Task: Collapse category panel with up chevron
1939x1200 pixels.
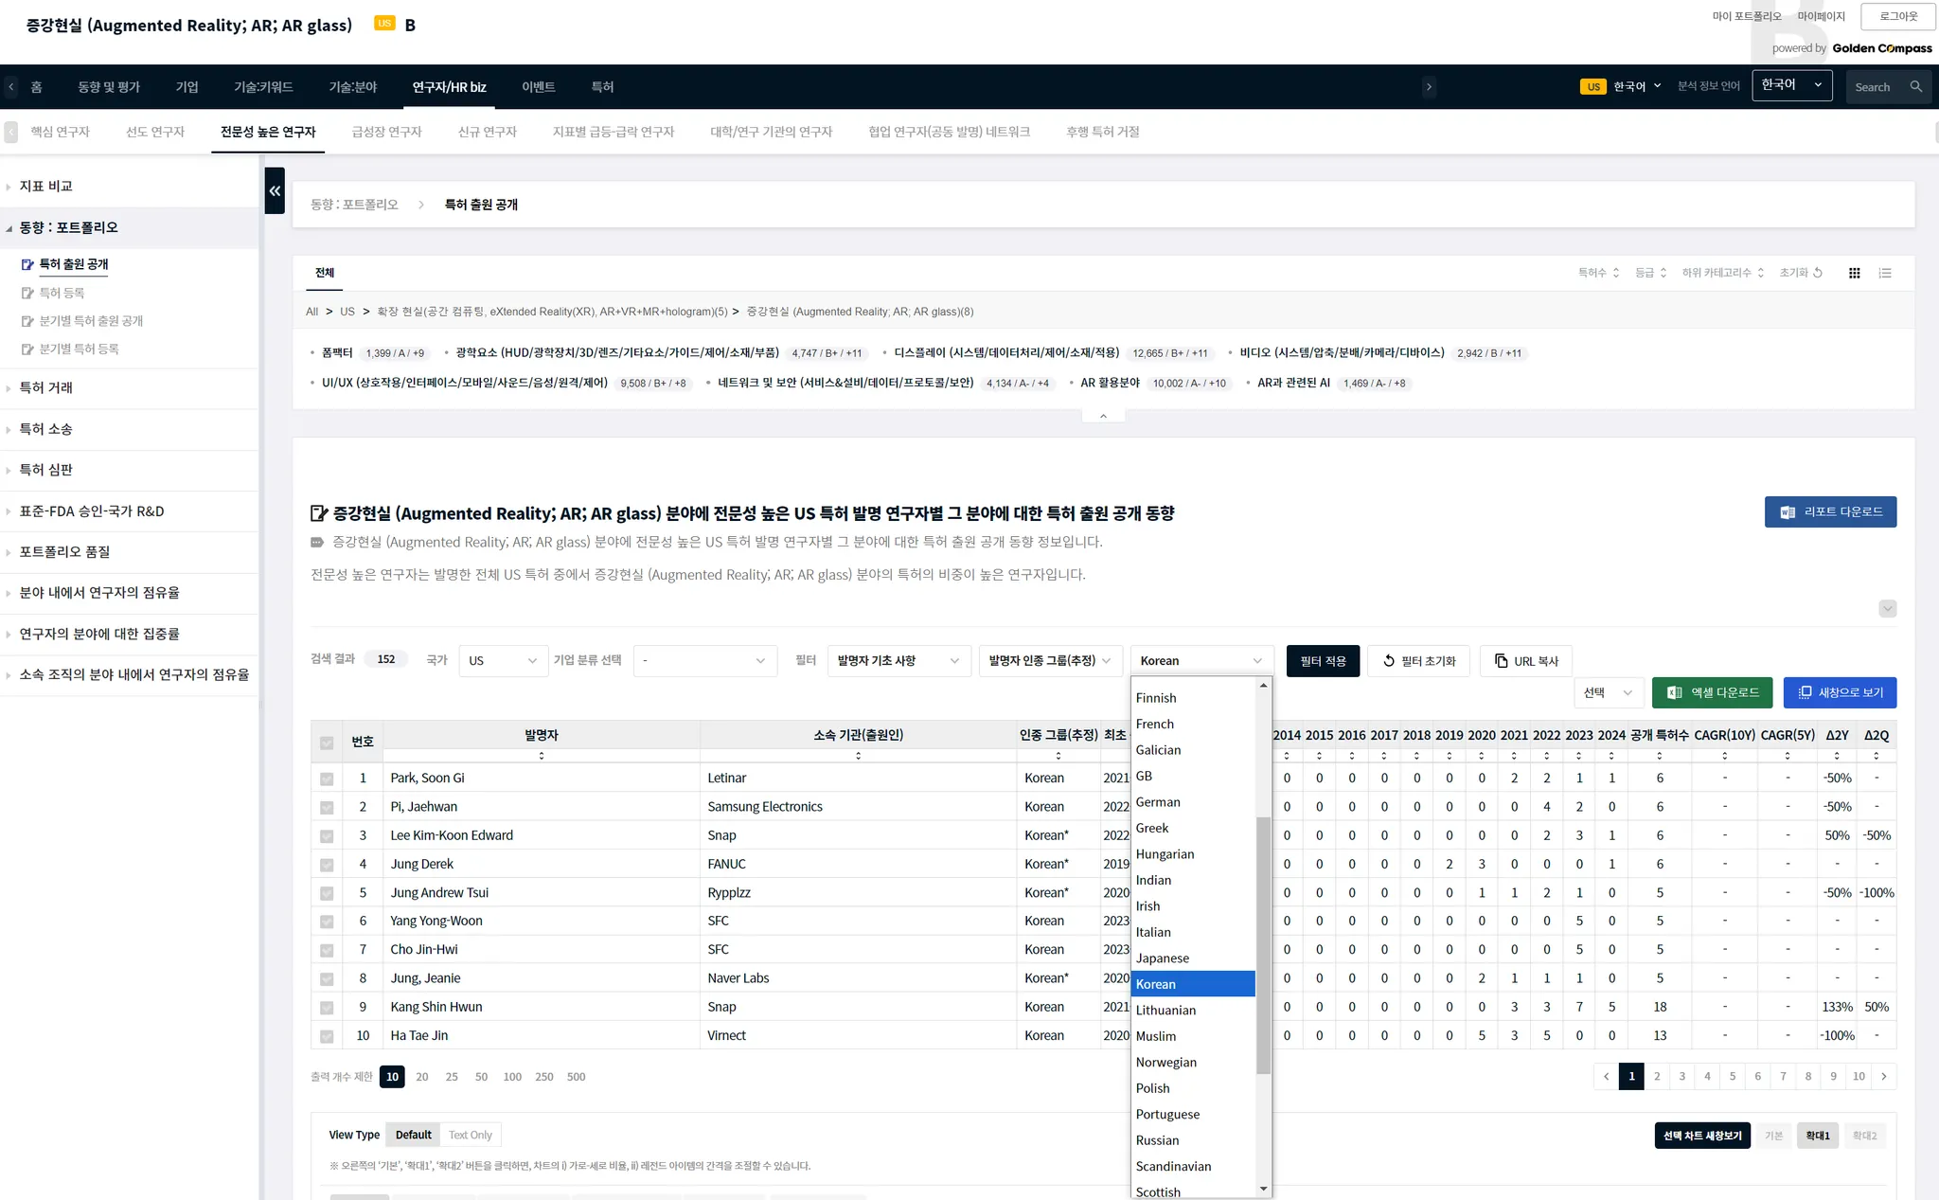Action: click(x=1103, y=416)
